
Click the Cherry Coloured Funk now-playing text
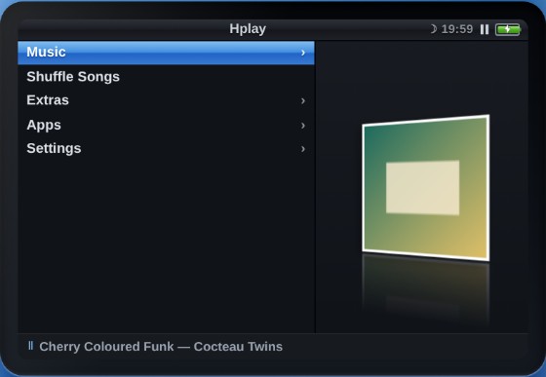[161, 347]
